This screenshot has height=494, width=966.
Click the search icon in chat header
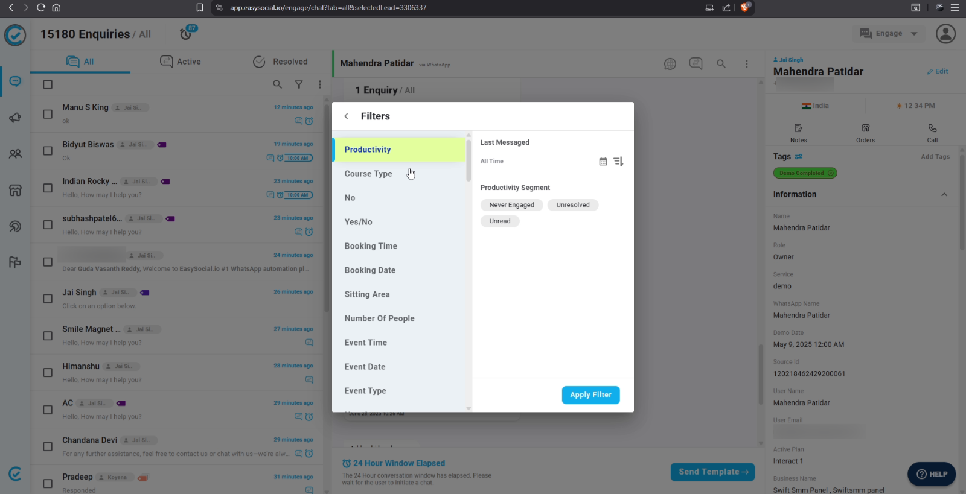coord(721,64)
